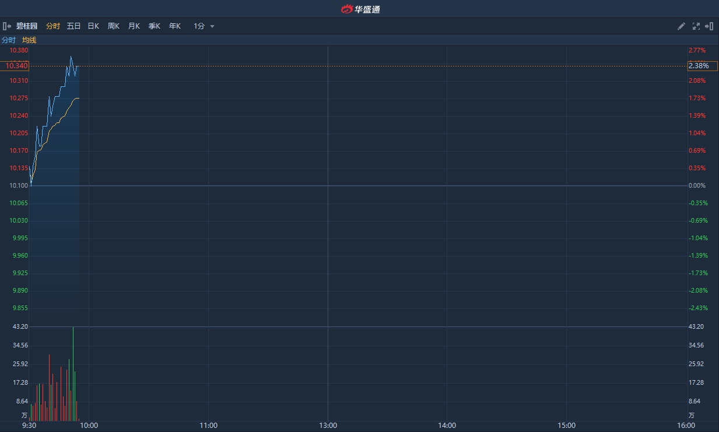719x432 pixels.
Task: Open the 1分 interval dropdown arrow
Action: 212,26
